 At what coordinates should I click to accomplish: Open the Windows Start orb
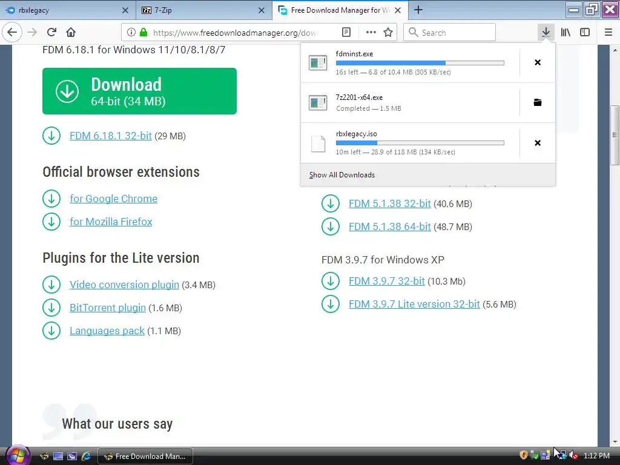click(x=17, y=456)
